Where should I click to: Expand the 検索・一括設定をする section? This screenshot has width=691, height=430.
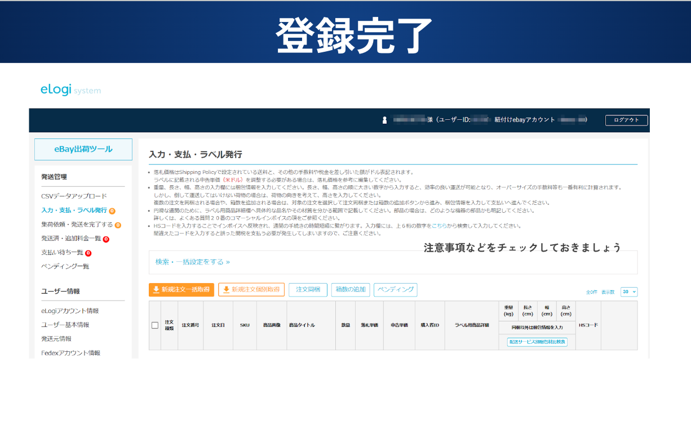pos(193,262)
